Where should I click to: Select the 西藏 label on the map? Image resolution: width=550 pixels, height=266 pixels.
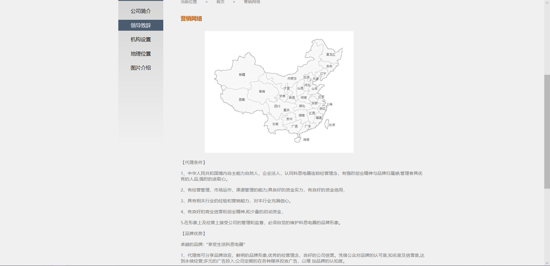pos(242,100)
